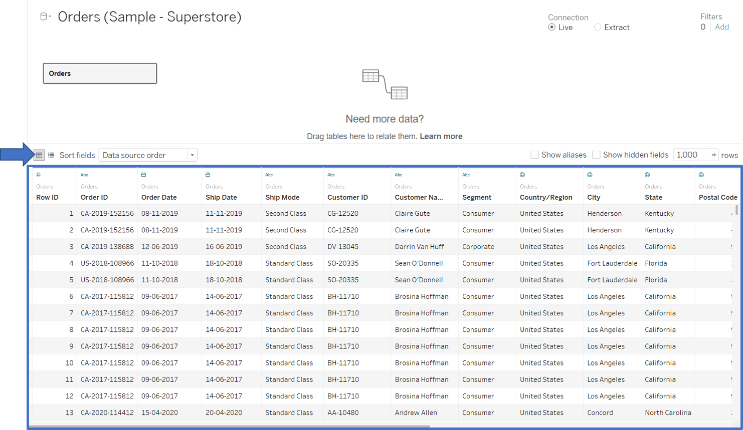Enable the Show aliases checkbox
743x430 pixels.
[535, 155]
